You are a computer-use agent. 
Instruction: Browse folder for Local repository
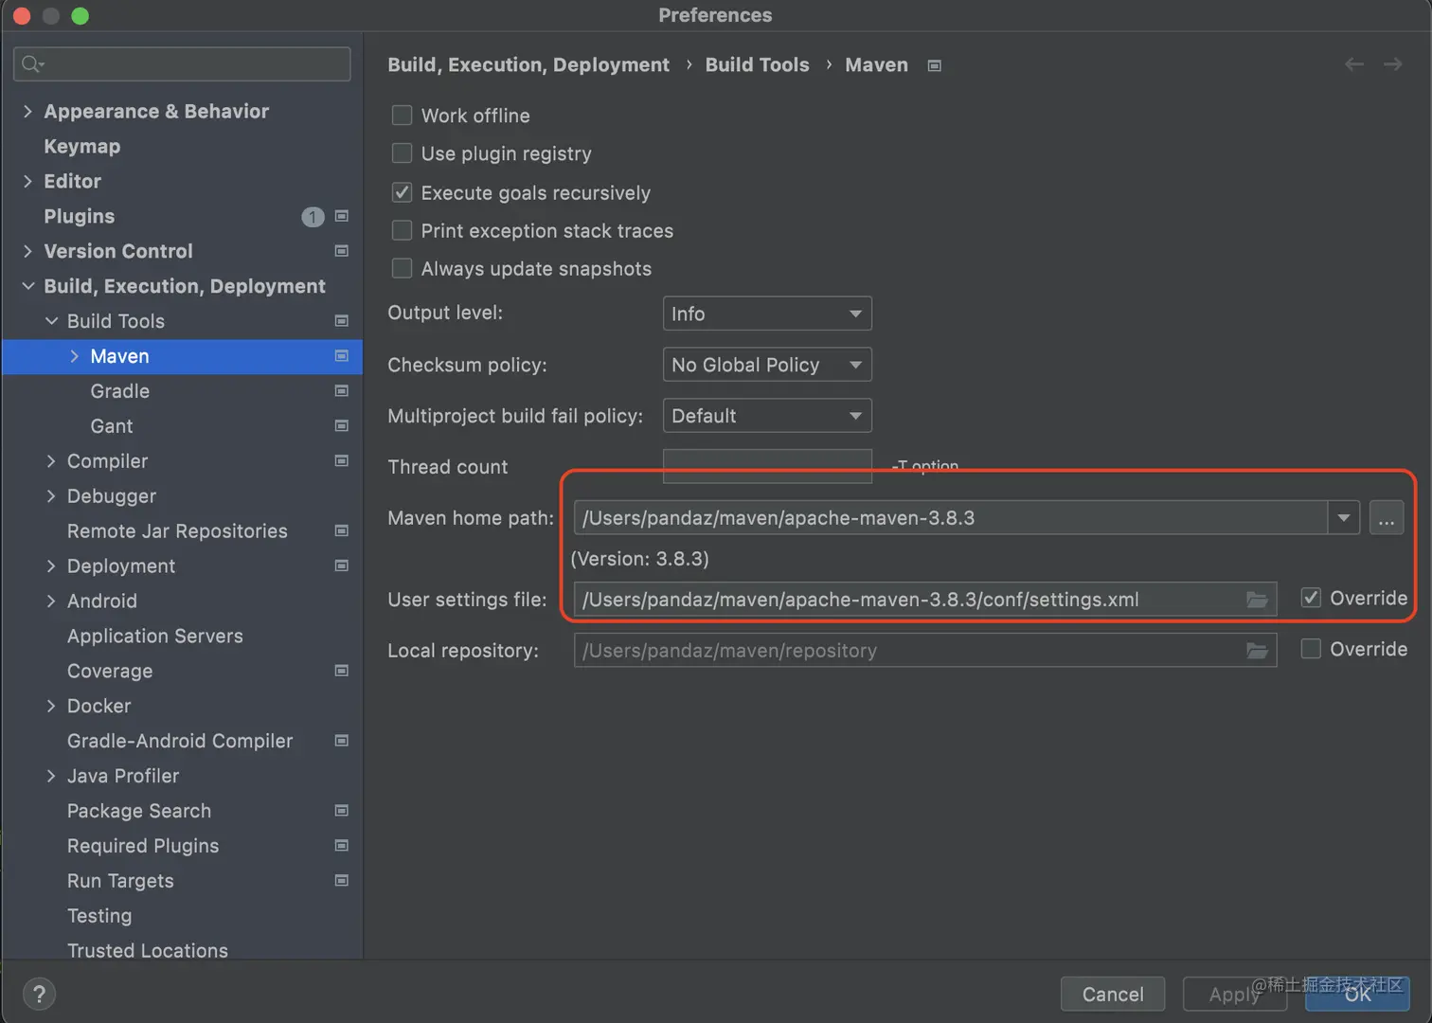coord(1257,651)
